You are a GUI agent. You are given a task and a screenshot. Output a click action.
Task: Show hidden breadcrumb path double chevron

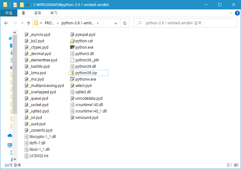pyautogui.click(x=41, y=23)
